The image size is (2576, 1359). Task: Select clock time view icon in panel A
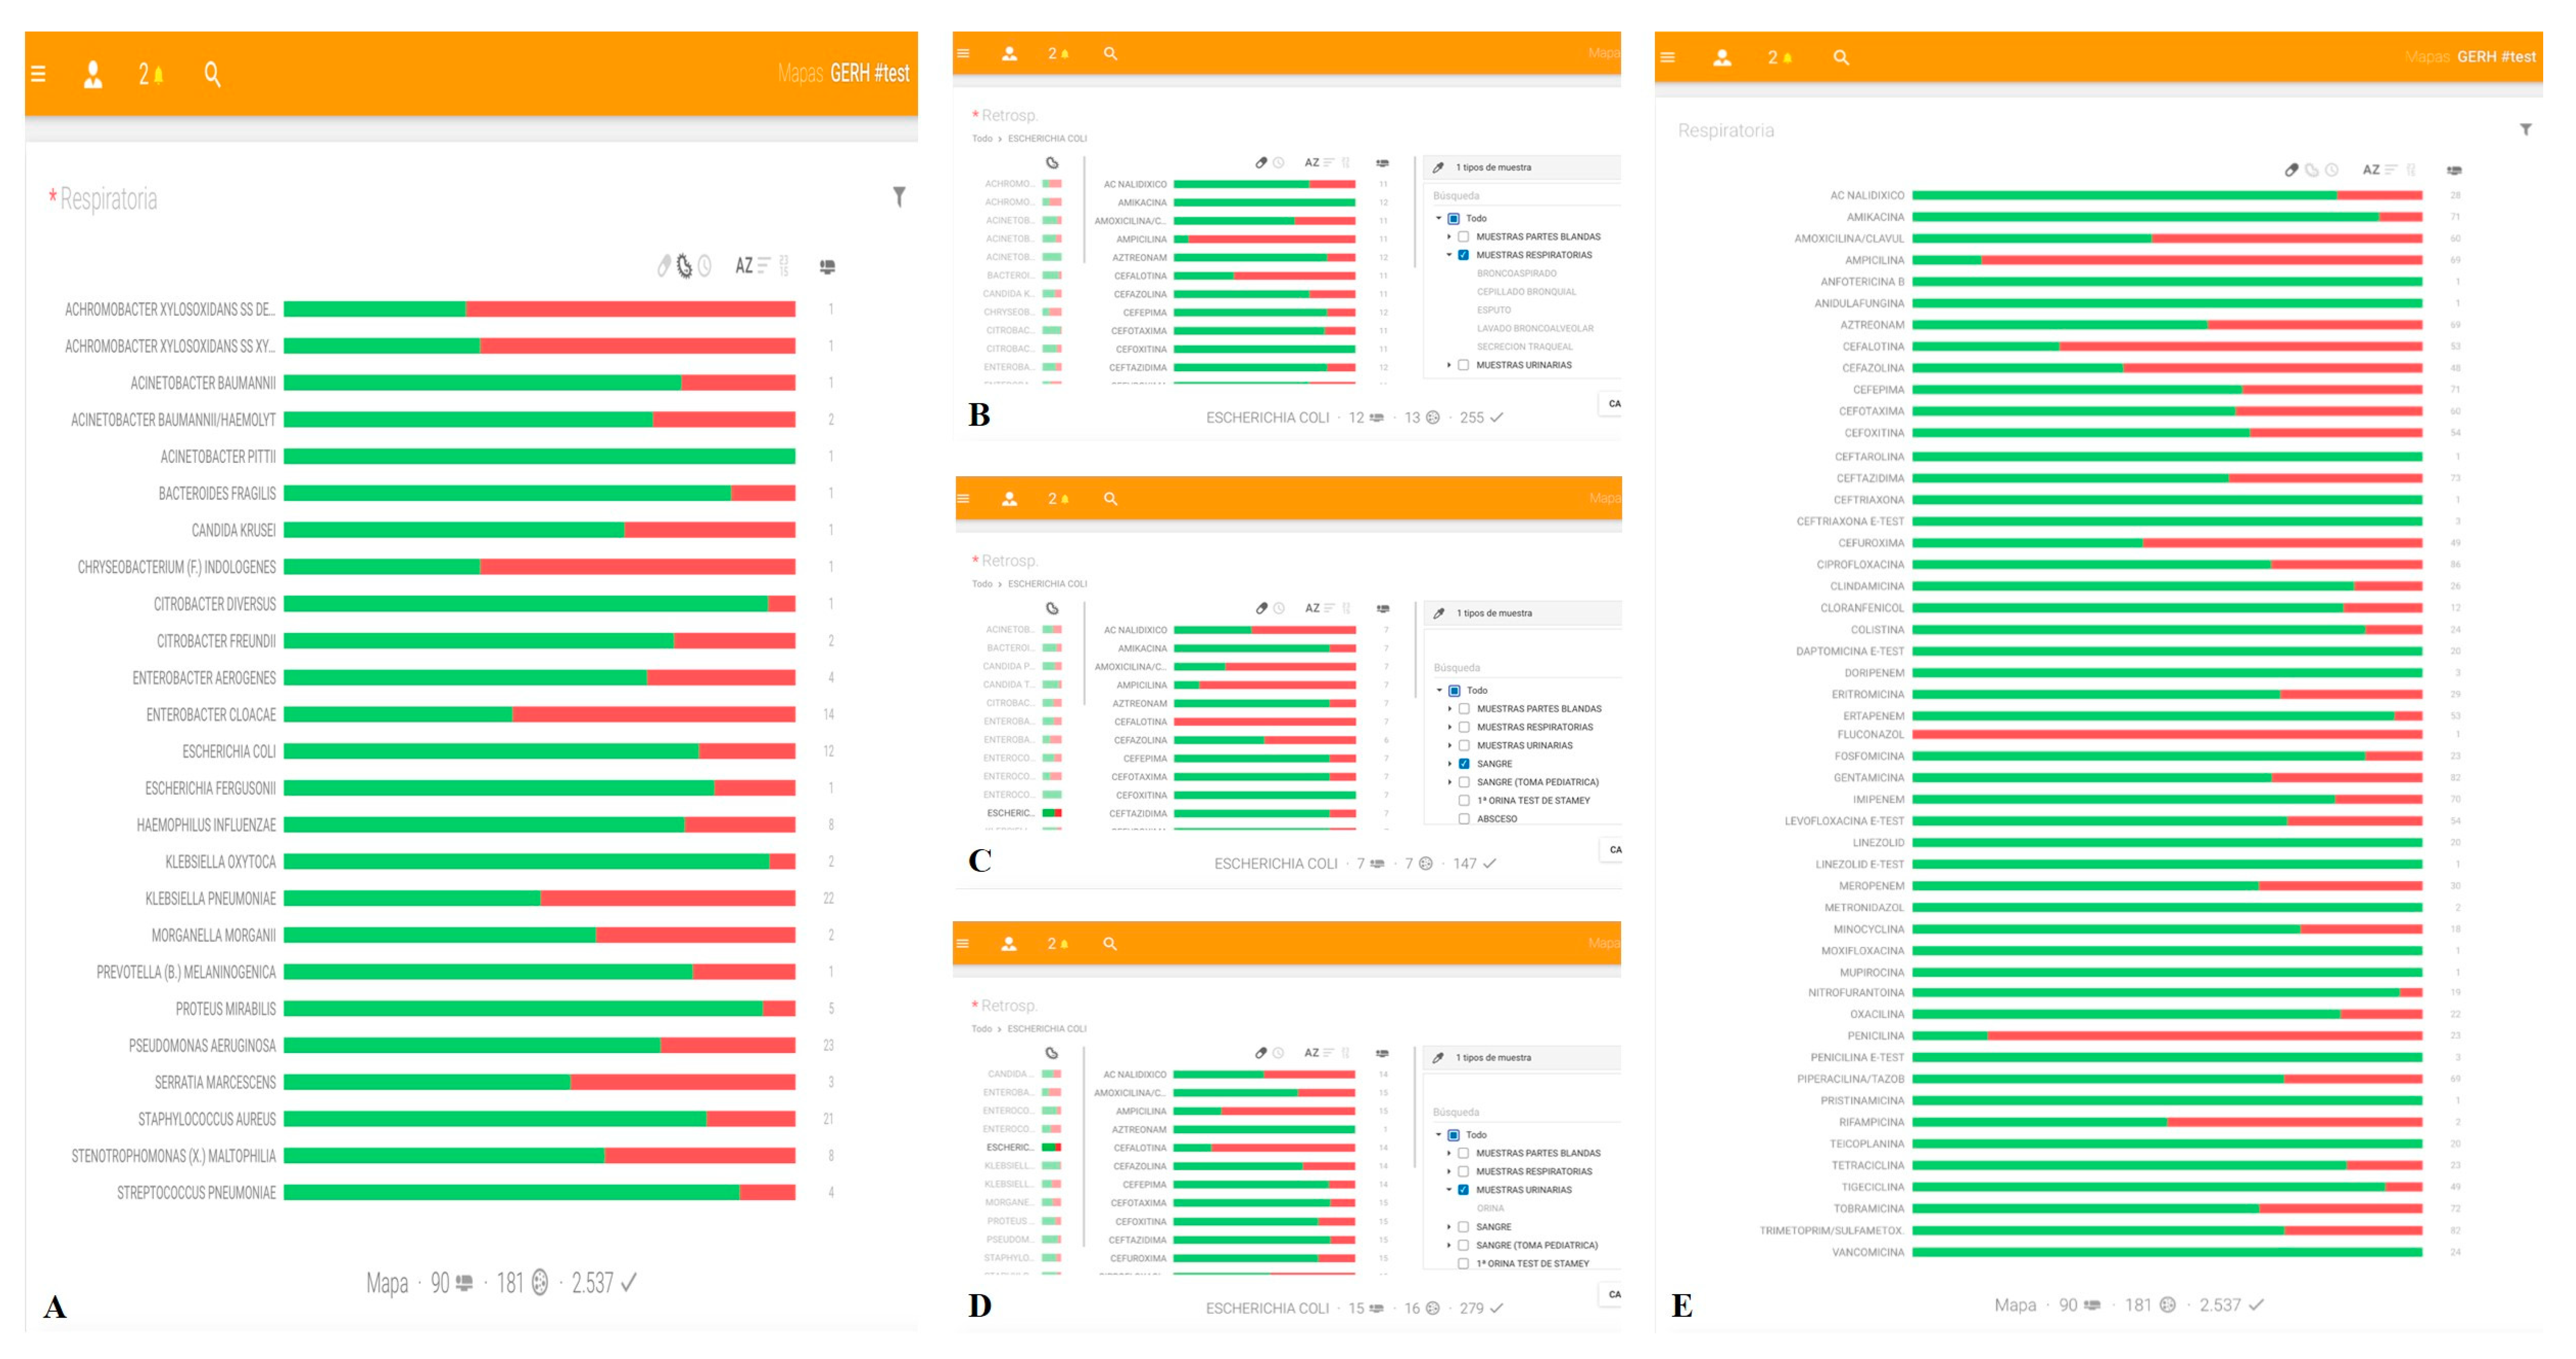[x=705, y=266]
